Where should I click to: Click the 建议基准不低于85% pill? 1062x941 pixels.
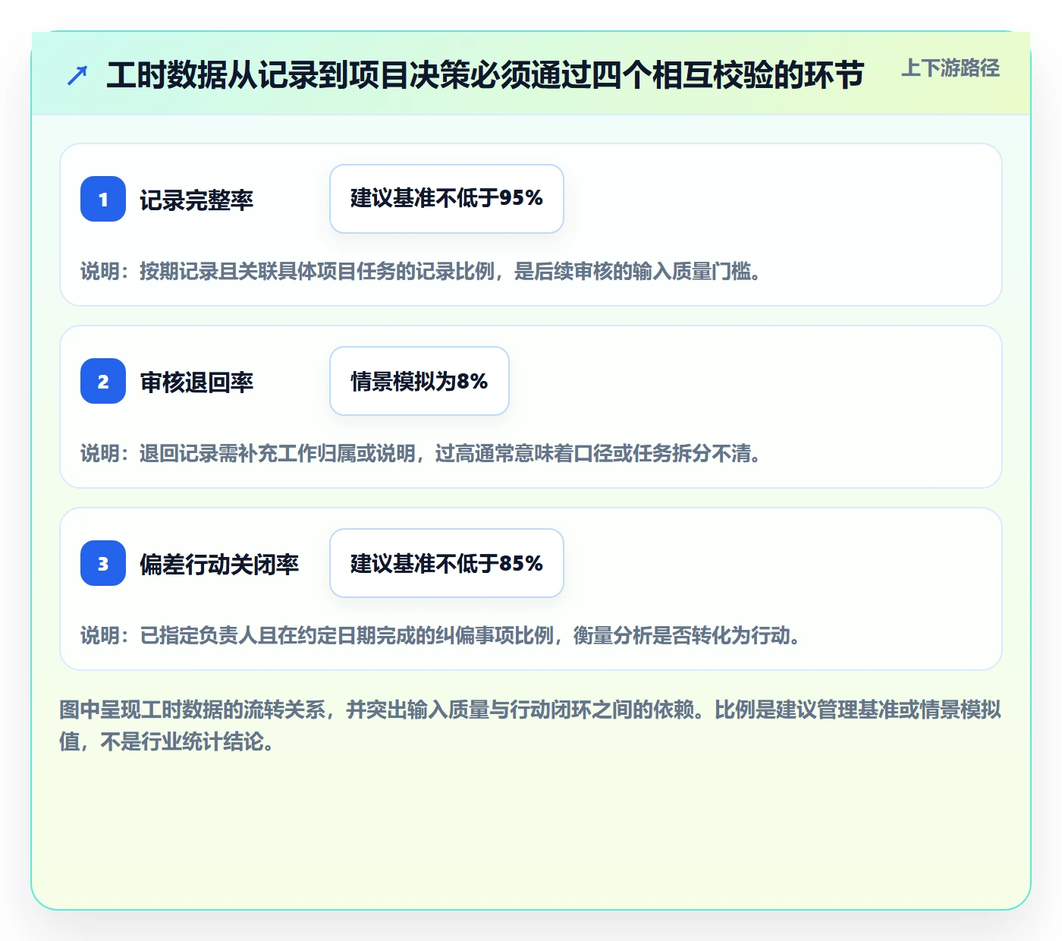point(447,563)
